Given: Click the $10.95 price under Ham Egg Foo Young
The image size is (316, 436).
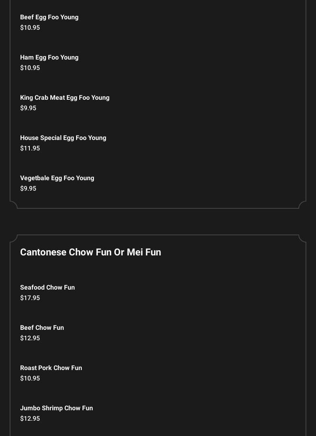Looking at the screenshot, I should (x=30, y=68).
